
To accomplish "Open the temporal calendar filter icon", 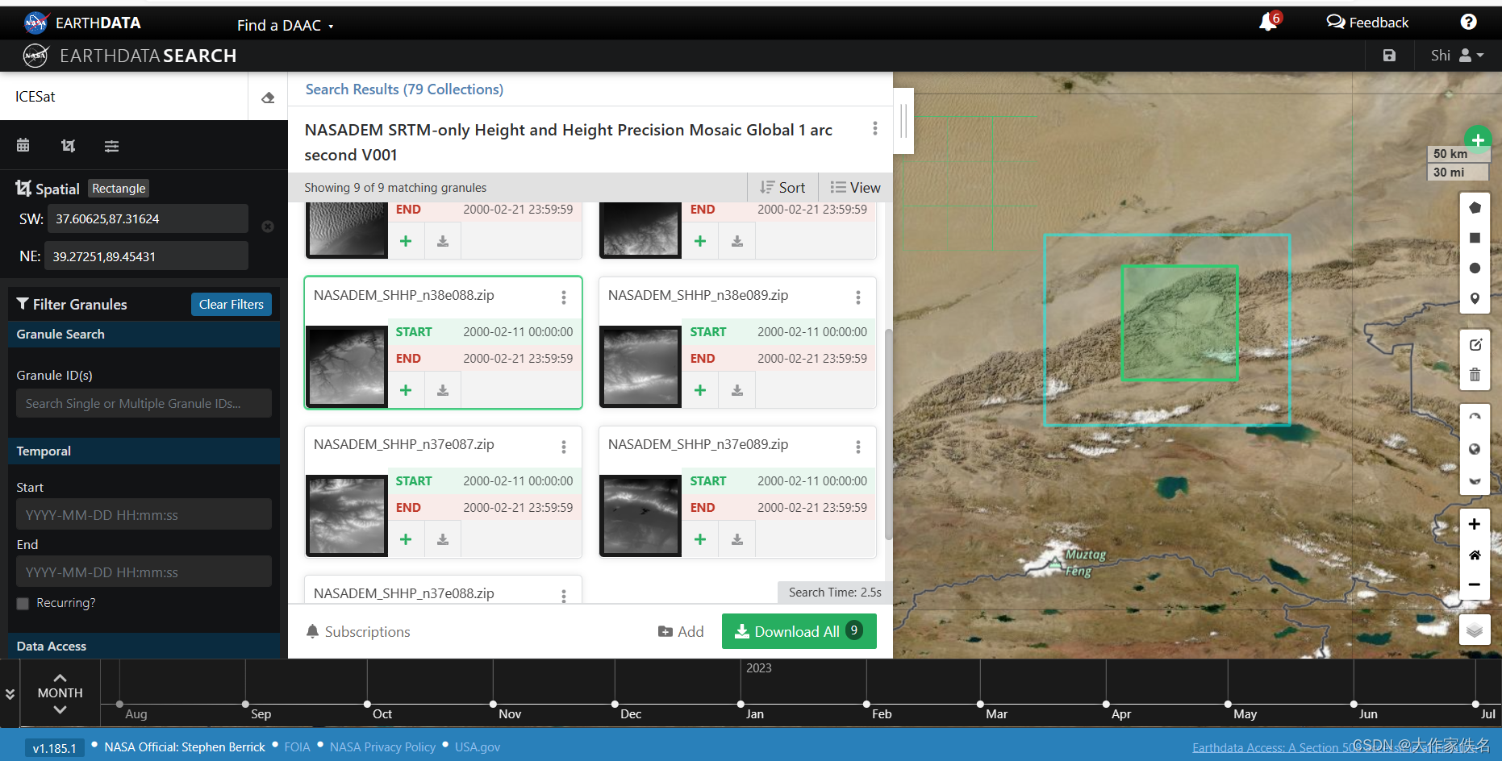I will tap(23, 145).
